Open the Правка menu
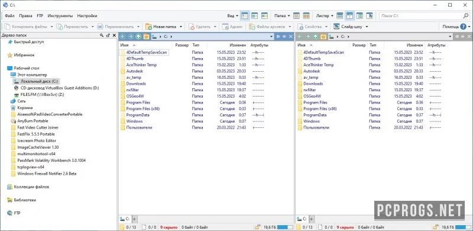The width and height of the screenshot is (473, 231). click(x=25, y=16)
